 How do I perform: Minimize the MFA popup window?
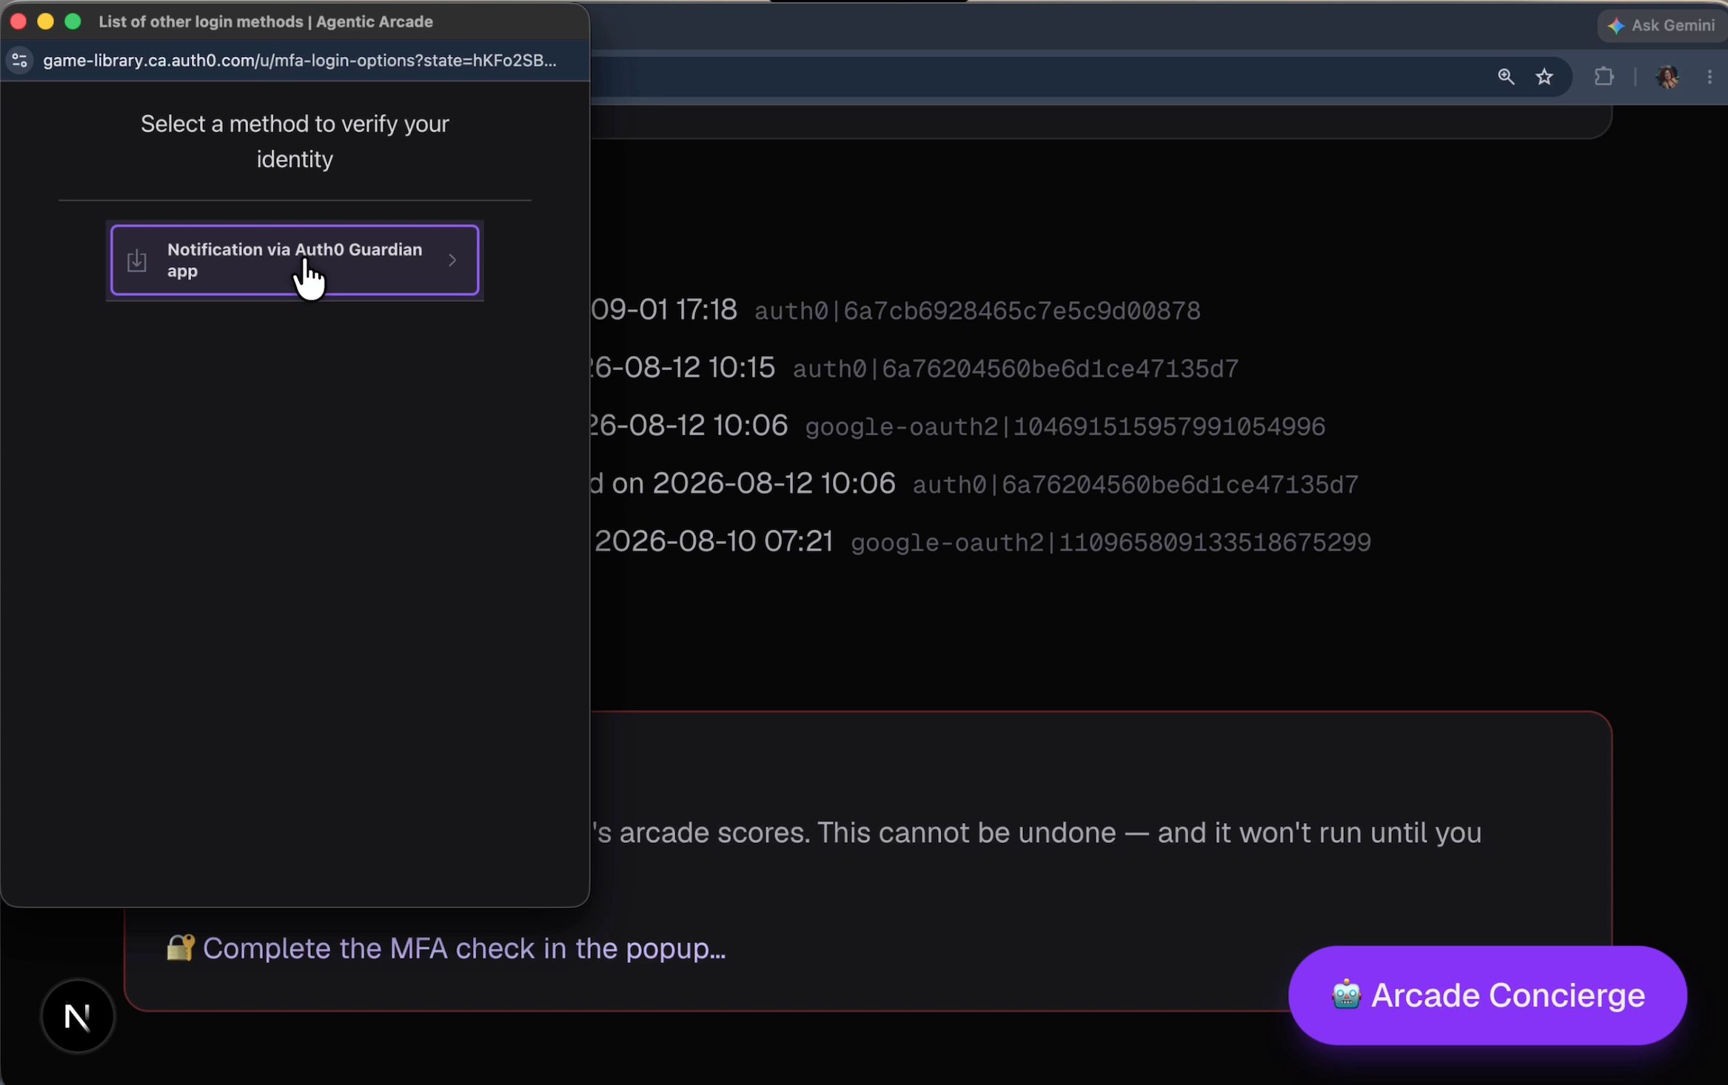pos(45,21)
